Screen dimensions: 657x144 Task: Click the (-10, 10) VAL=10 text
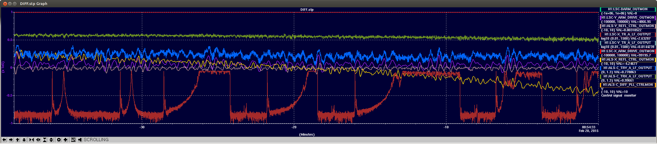614,92
